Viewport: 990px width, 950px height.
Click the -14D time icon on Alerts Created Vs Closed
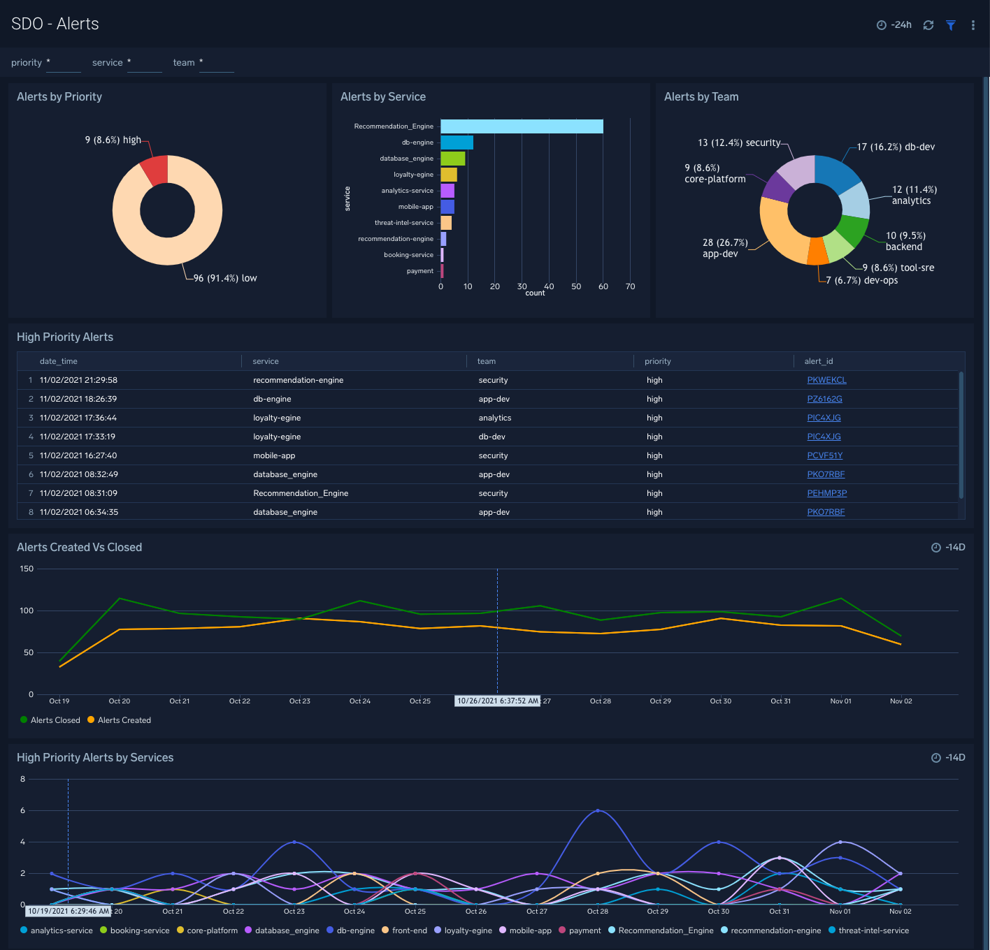(x=935, y=548)
